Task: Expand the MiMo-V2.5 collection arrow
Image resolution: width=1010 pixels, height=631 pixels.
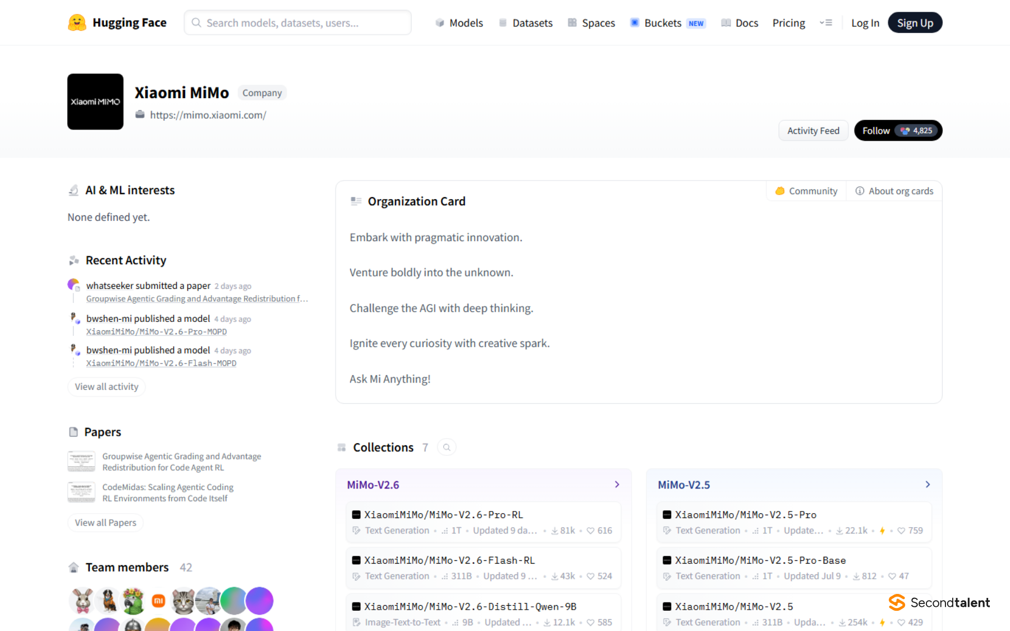Action: pos(928,485)
